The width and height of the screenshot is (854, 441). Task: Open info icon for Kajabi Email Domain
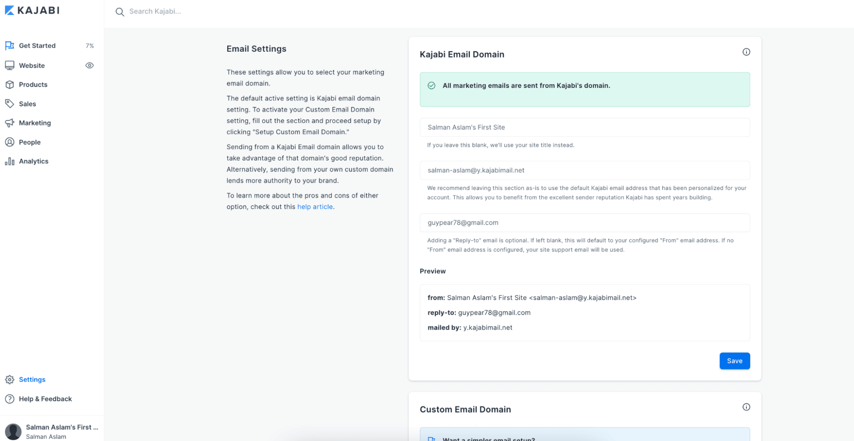[x=746, y=52]
